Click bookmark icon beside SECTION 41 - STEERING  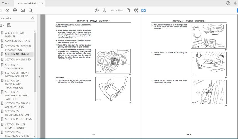[2, 119]
